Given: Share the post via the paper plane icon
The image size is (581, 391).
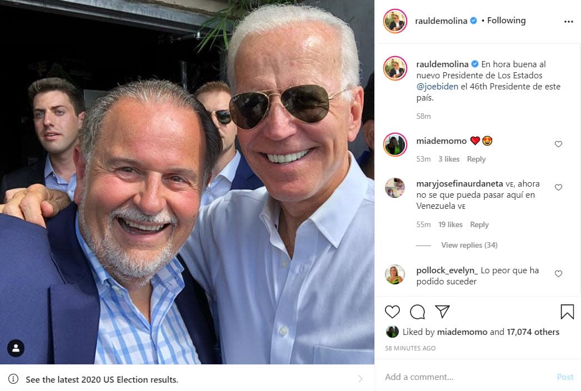Looking at the screenshot, I should click(442, 312).
